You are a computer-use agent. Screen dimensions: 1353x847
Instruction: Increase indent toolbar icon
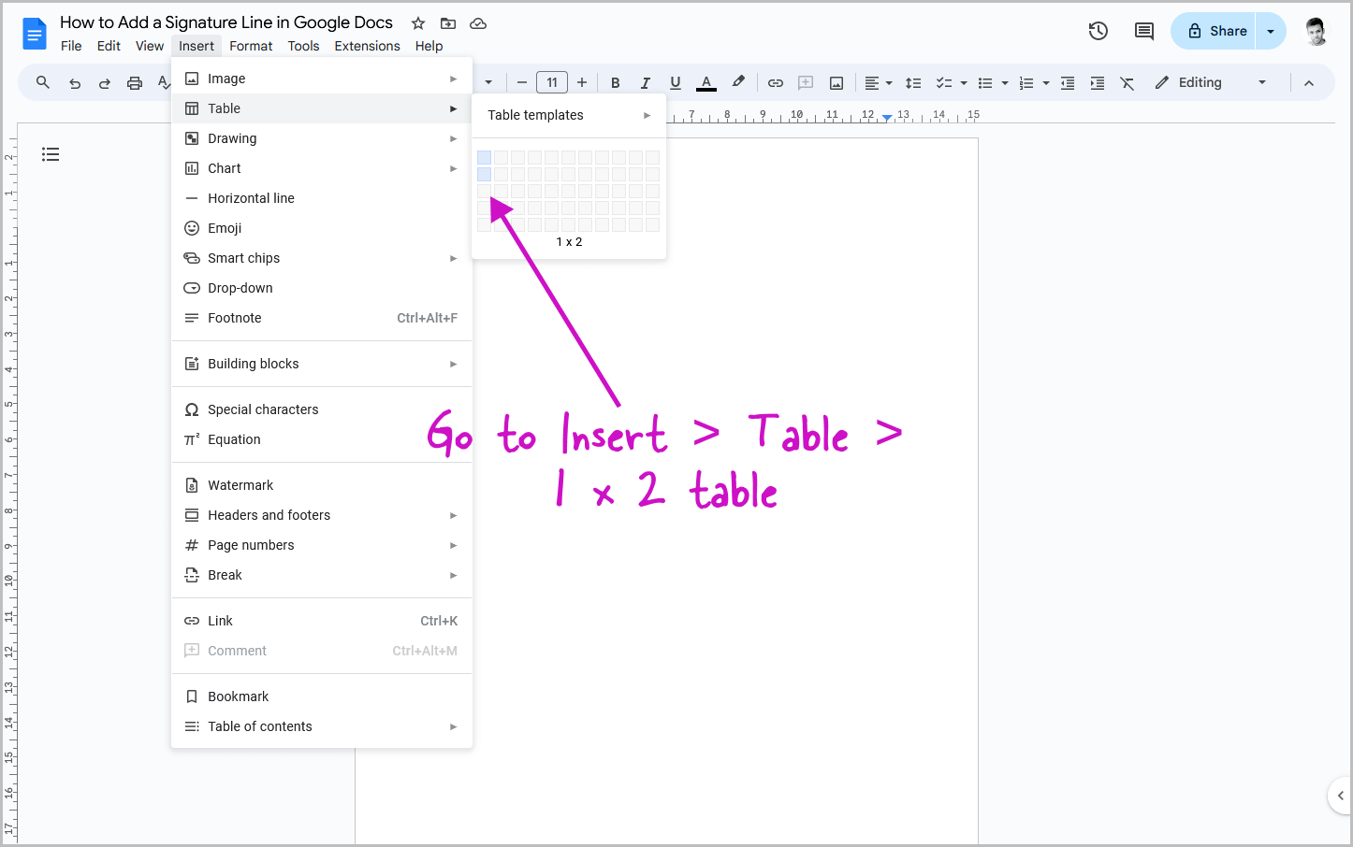point(1098,82)
